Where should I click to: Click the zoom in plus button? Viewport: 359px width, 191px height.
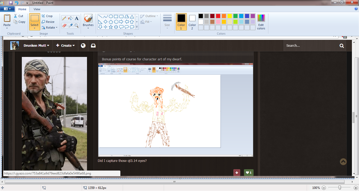(355, 188)
